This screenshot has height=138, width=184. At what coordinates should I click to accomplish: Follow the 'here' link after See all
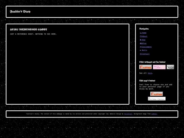click(150, 73)
